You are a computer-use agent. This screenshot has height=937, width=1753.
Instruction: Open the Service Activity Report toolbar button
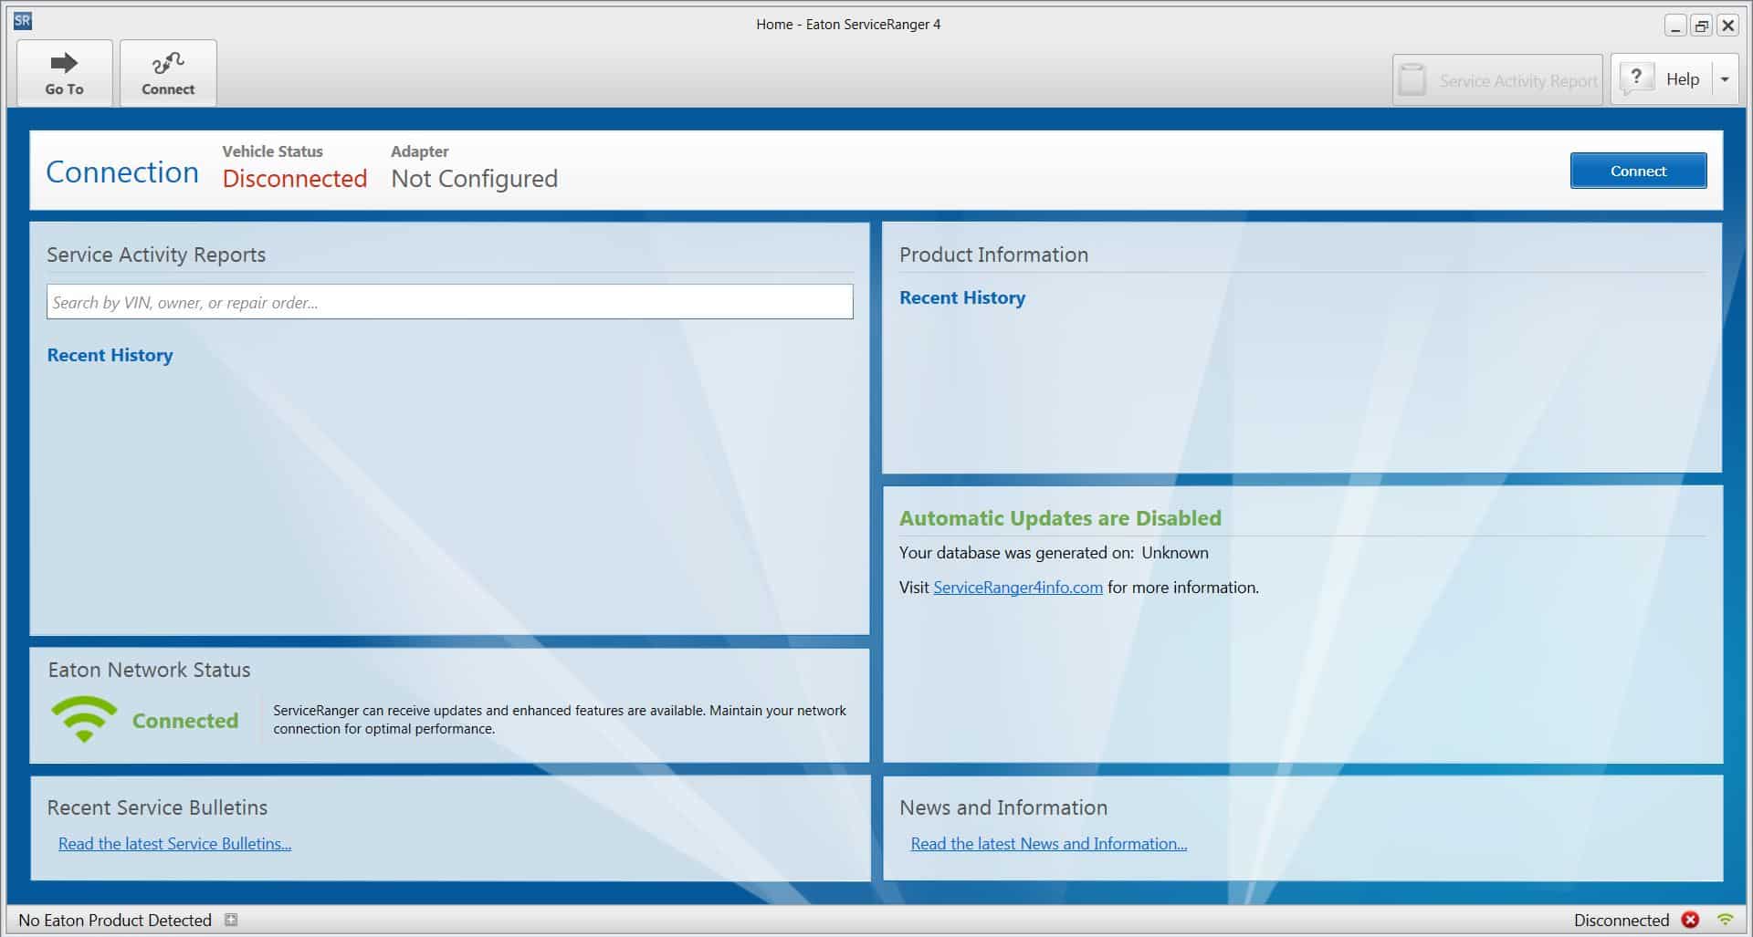(1497, 80)
